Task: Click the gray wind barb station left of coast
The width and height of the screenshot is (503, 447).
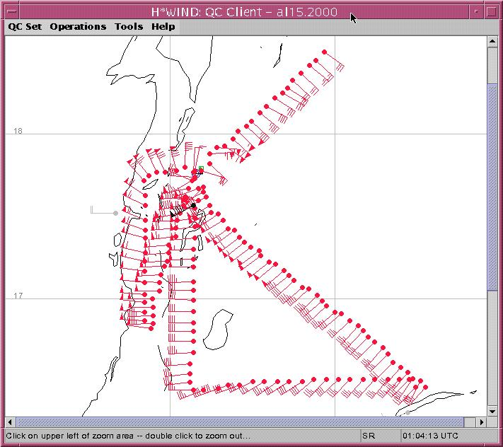Action: click(x=116, y=213)
